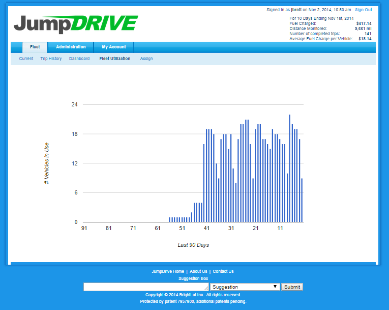389x310 pixels.
Task: Click the x-axis label 91
Action: coord(84,228)
